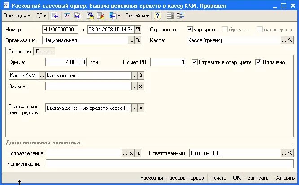
Task: Click the refresh/reread document toolbar icon
Action: coord(67,16)
